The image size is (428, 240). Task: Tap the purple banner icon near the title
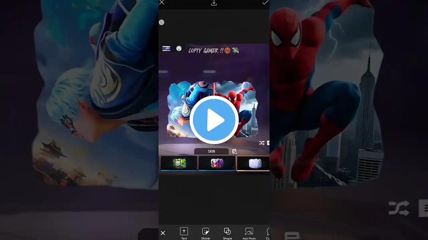tap(166, 49)
